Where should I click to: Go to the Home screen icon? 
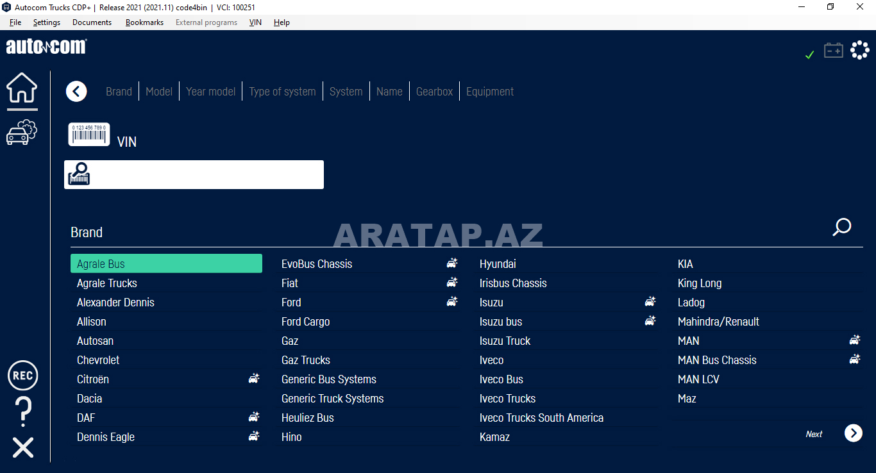pos(22,88)
